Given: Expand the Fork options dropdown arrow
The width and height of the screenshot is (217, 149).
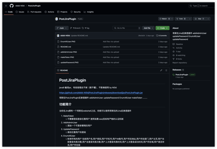Looking at the screenshot, I should tap(190, 19).
